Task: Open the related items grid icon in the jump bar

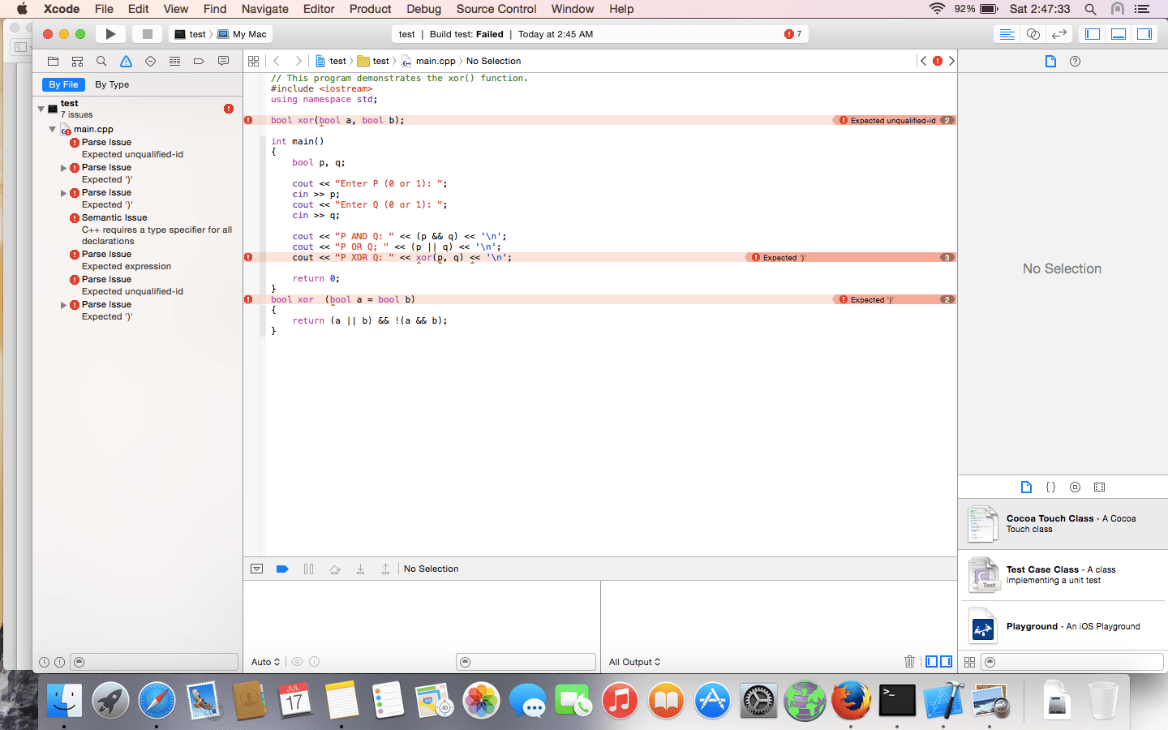Action: tap(254, 61)
